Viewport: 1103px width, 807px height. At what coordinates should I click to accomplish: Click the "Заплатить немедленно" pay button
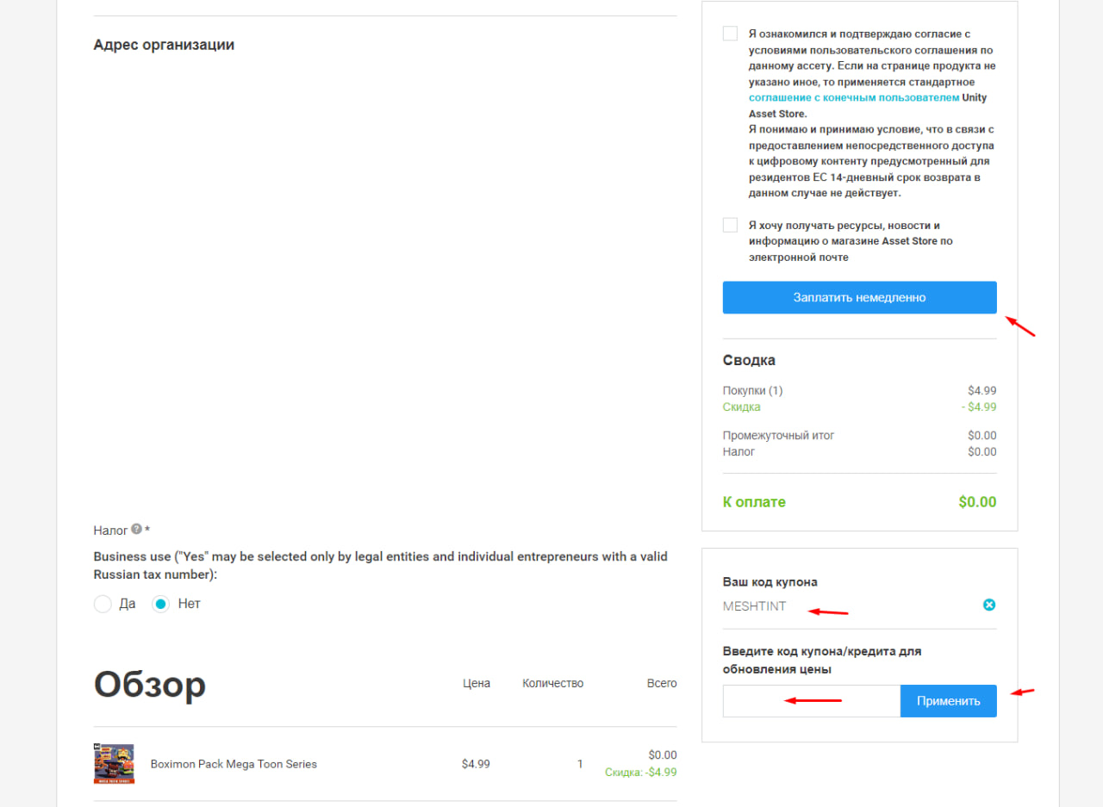click(859, 297)
